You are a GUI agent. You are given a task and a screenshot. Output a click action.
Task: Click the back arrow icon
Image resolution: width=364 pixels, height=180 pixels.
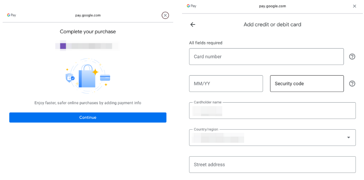pyautogui.click(x=193, y=24)
